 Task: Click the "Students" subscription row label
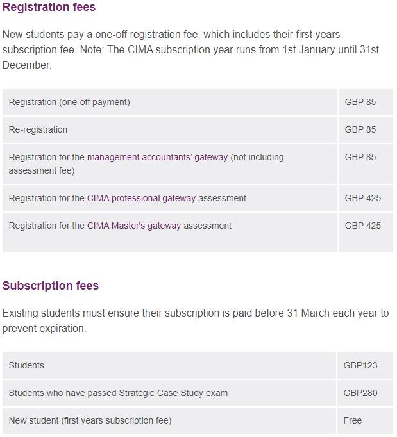[26, 365]
